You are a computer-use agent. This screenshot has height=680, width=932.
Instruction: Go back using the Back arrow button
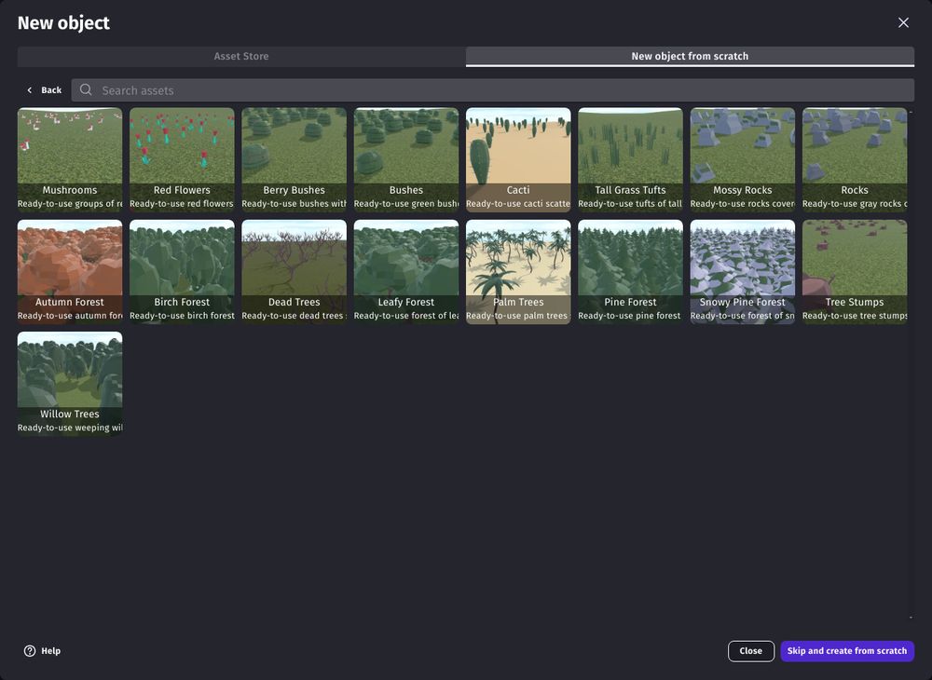44,90
